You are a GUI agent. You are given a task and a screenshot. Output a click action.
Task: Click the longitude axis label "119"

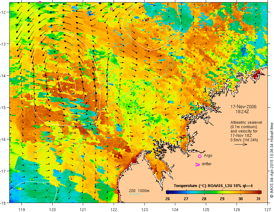tap(22, 210)
